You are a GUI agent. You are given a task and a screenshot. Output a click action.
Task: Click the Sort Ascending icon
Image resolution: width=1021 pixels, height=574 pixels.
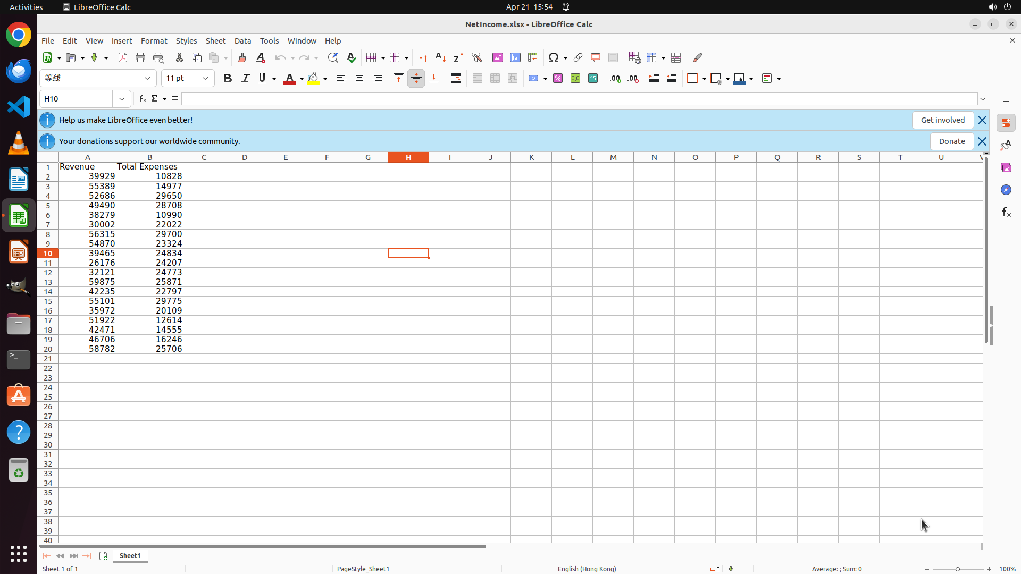coord(440,57)
